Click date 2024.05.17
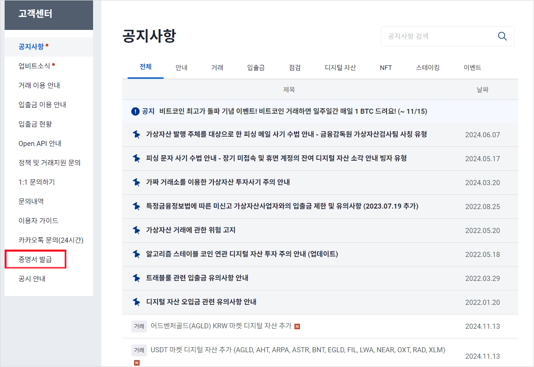 [x=482, y=159]
